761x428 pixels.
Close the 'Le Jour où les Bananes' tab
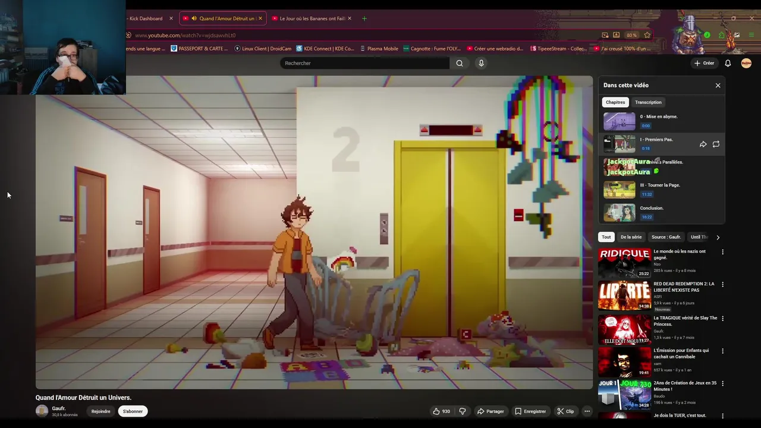pos(349,18)
